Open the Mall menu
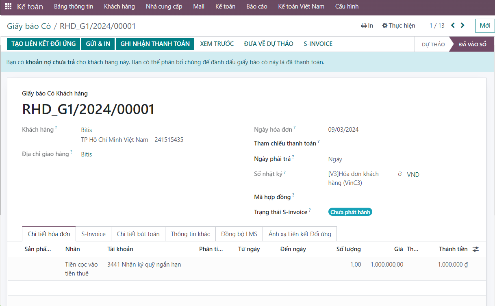This screenshot has width=495, height=306. (x=199, y=7)
